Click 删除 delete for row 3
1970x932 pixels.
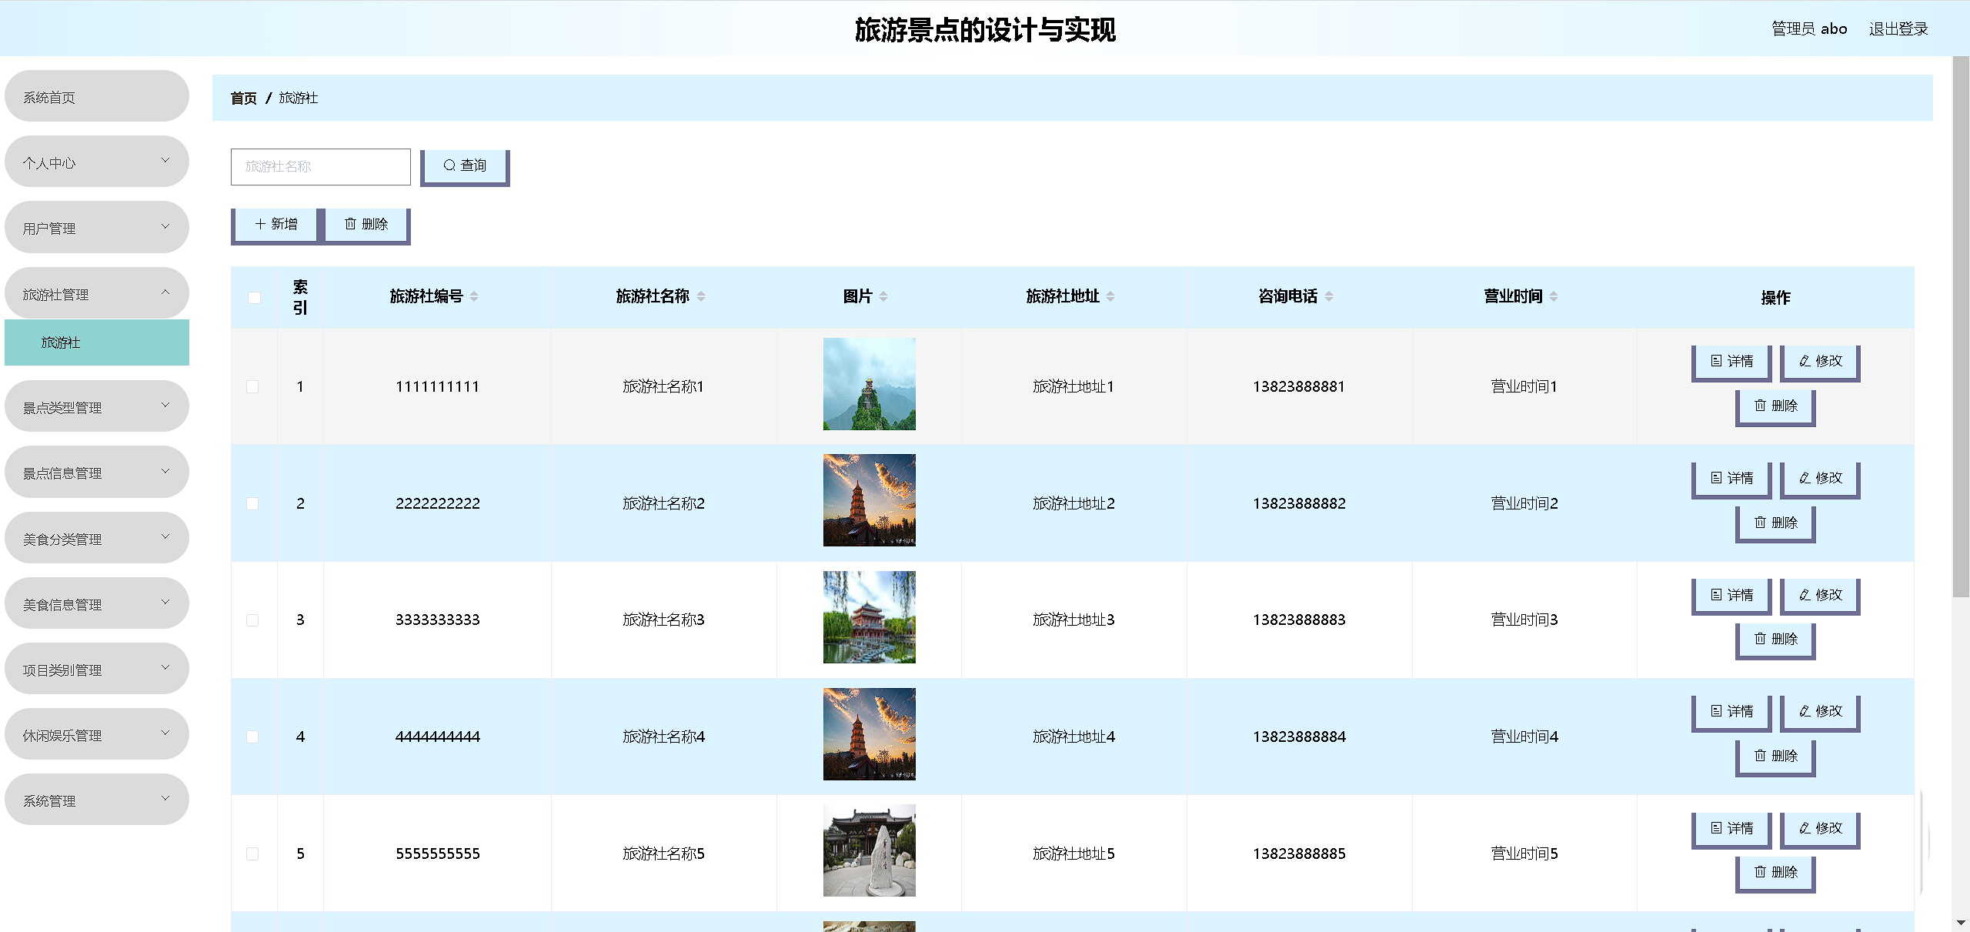[1775, 640]
